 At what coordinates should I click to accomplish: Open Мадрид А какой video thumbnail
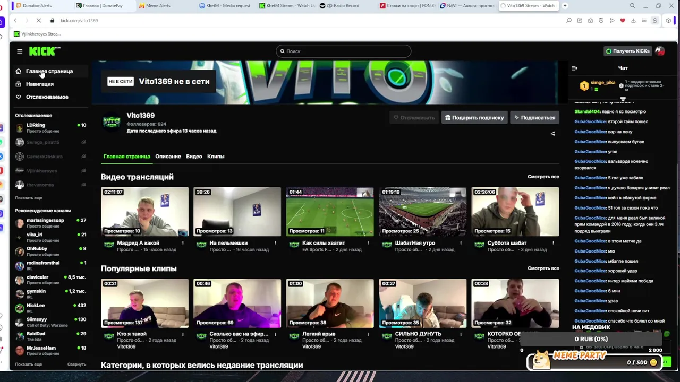pyautogui.click(x=144, y=211)
